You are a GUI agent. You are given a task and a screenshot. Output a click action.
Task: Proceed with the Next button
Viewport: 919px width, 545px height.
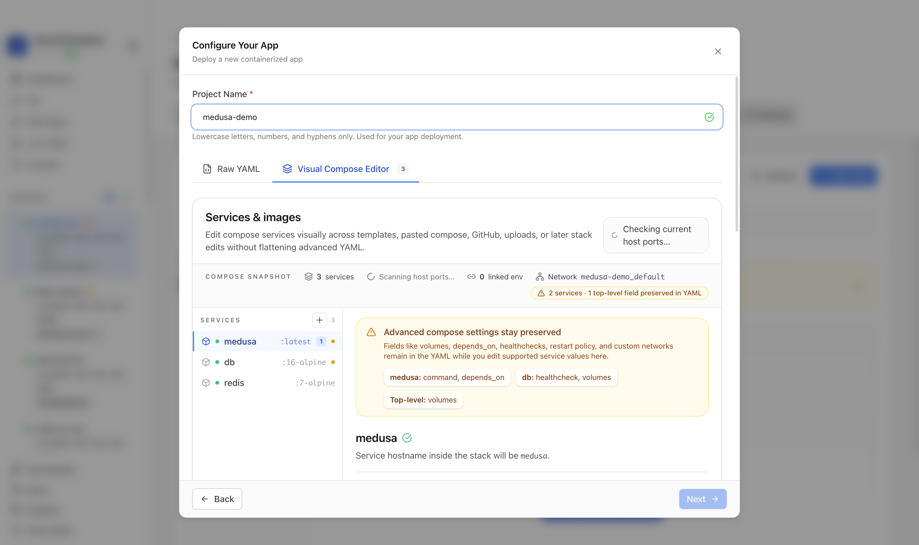pos(702,499)
